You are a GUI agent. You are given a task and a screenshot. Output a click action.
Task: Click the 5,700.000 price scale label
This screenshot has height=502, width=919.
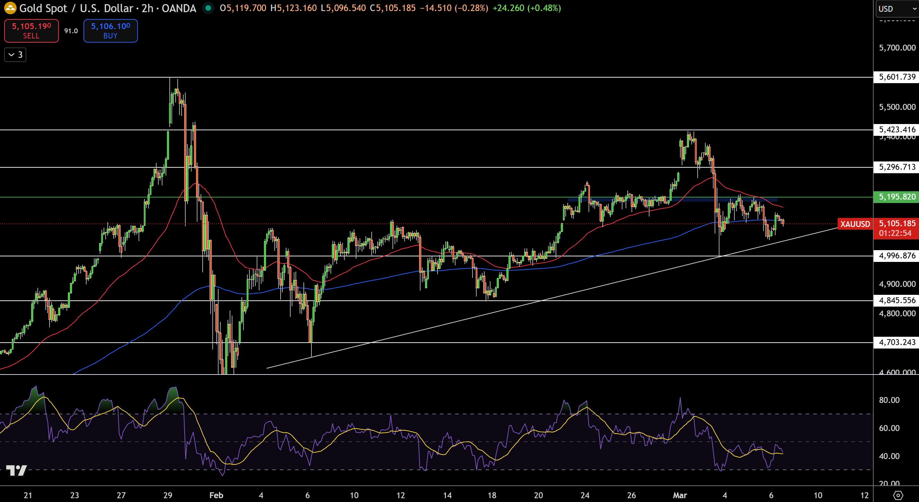(897, 48)
